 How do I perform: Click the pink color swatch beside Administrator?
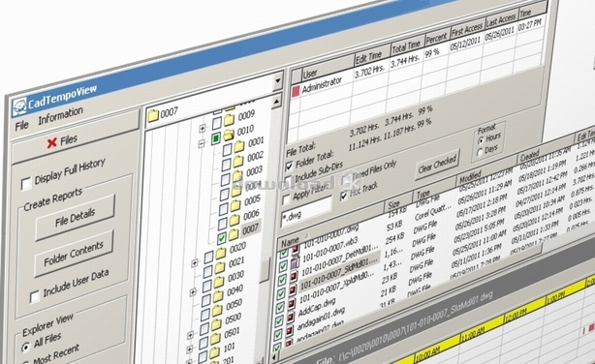(x=296, y=92)
